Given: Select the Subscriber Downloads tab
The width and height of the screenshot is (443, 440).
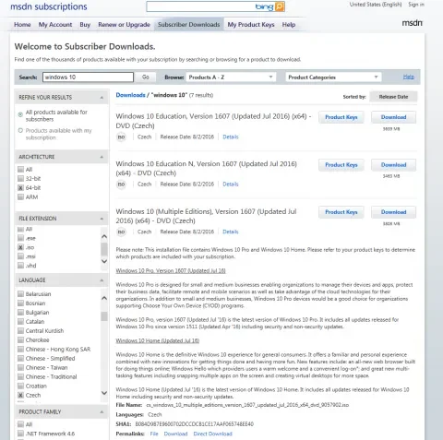Looking at the screenshot, I should tap(188, 25).
